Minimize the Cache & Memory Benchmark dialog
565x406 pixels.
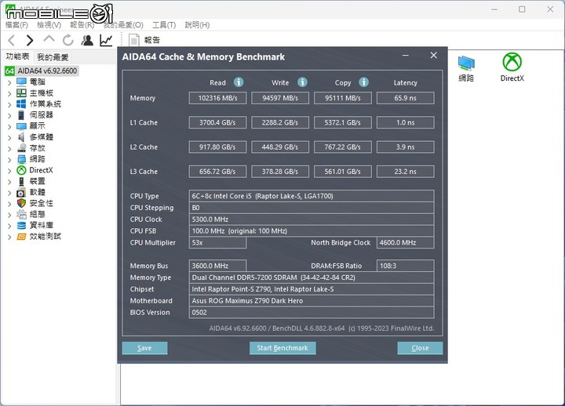pyautogui.click(x=406, y=56)
